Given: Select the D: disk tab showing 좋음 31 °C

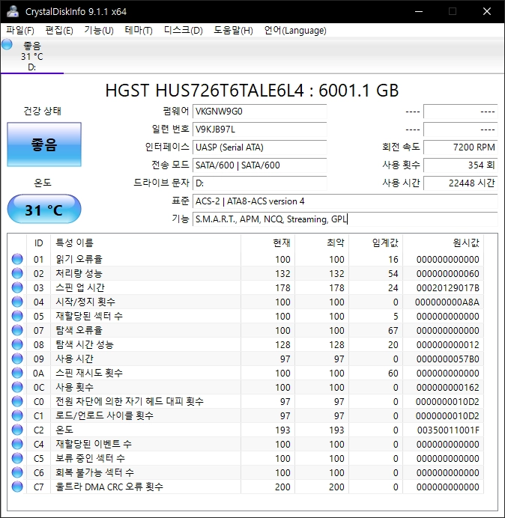Looking at the screenshot, I should point(31,56).
